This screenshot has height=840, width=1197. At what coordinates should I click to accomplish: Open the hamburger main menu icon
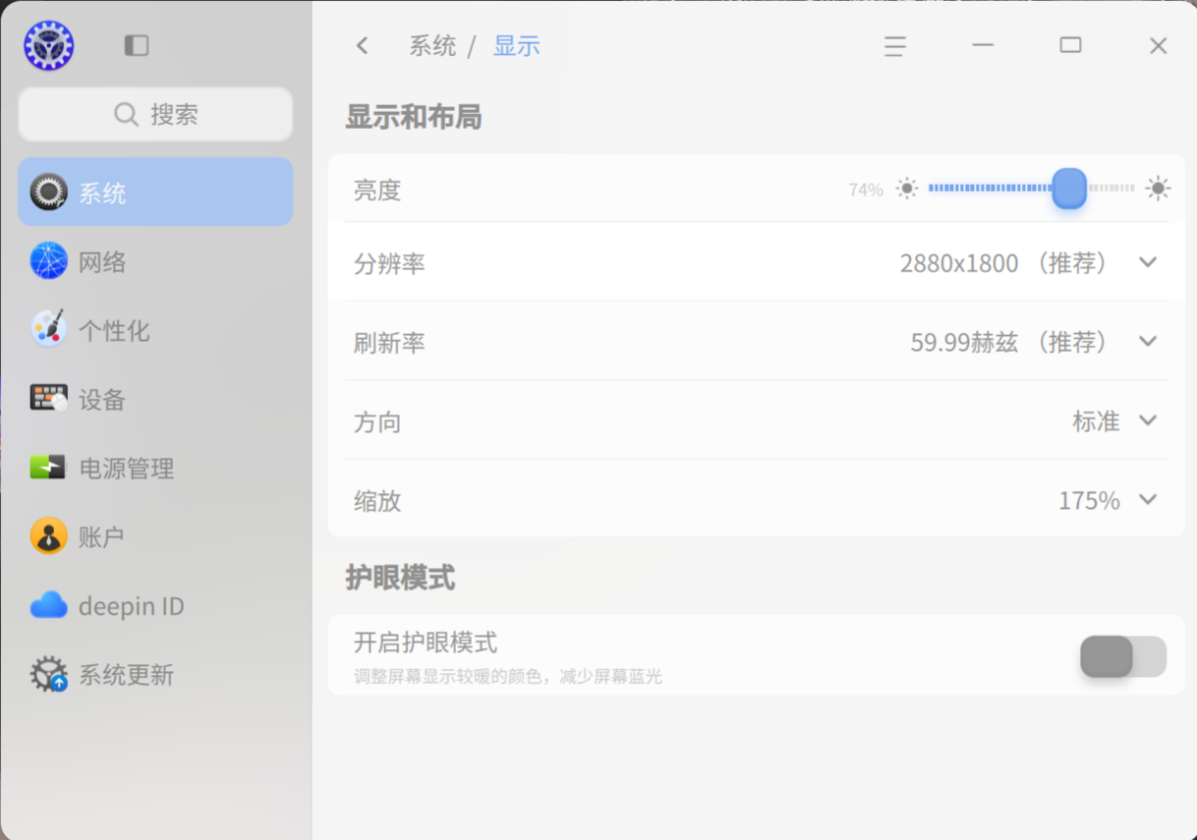coord(894,46)
